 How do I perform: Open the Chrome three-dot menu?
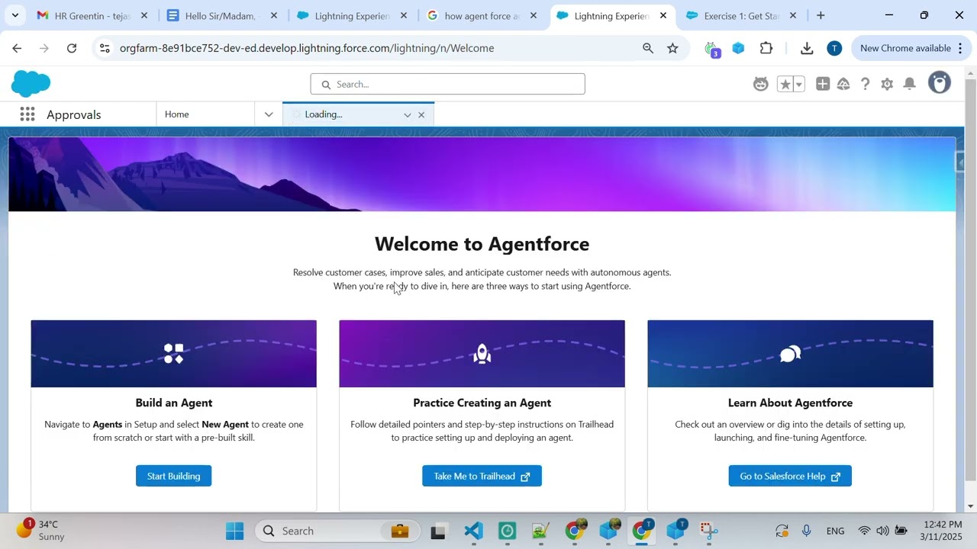[x=960, y=48]
